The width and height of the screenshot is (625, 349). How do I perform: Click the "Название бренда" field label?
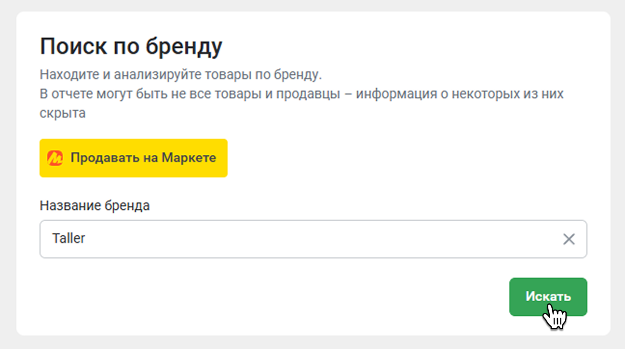point(95,206)
